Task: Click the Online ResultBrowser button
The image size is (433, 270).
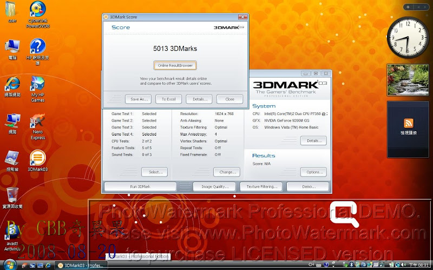Action: [x=175, y=65]
